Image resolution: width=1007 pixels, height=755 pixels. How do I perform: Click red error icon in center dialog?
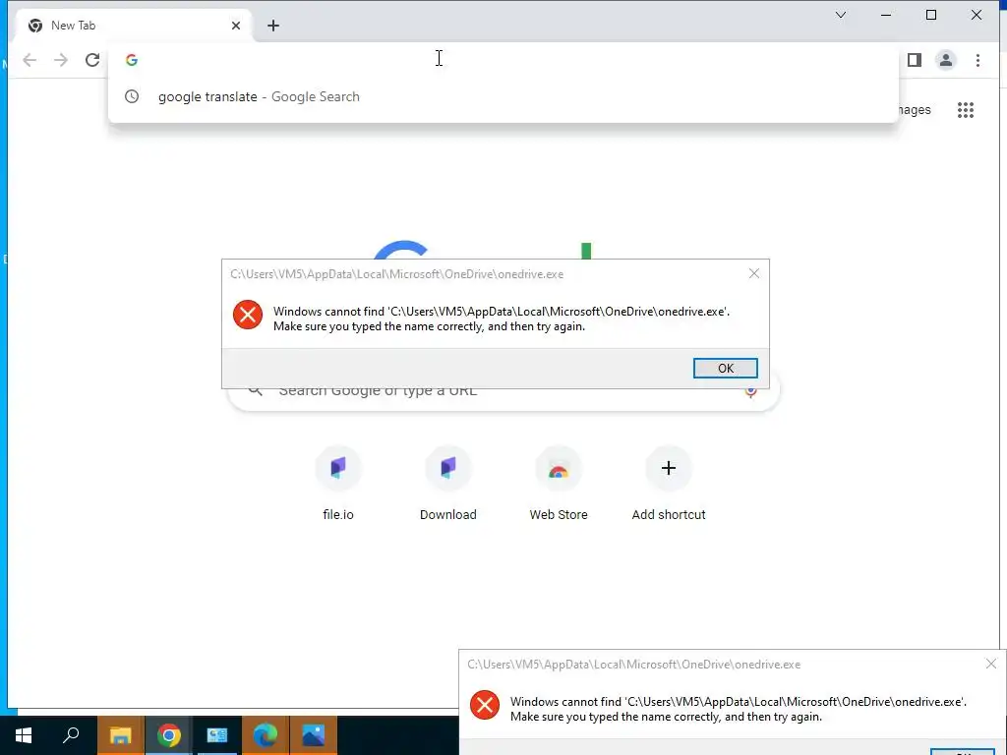247,315
